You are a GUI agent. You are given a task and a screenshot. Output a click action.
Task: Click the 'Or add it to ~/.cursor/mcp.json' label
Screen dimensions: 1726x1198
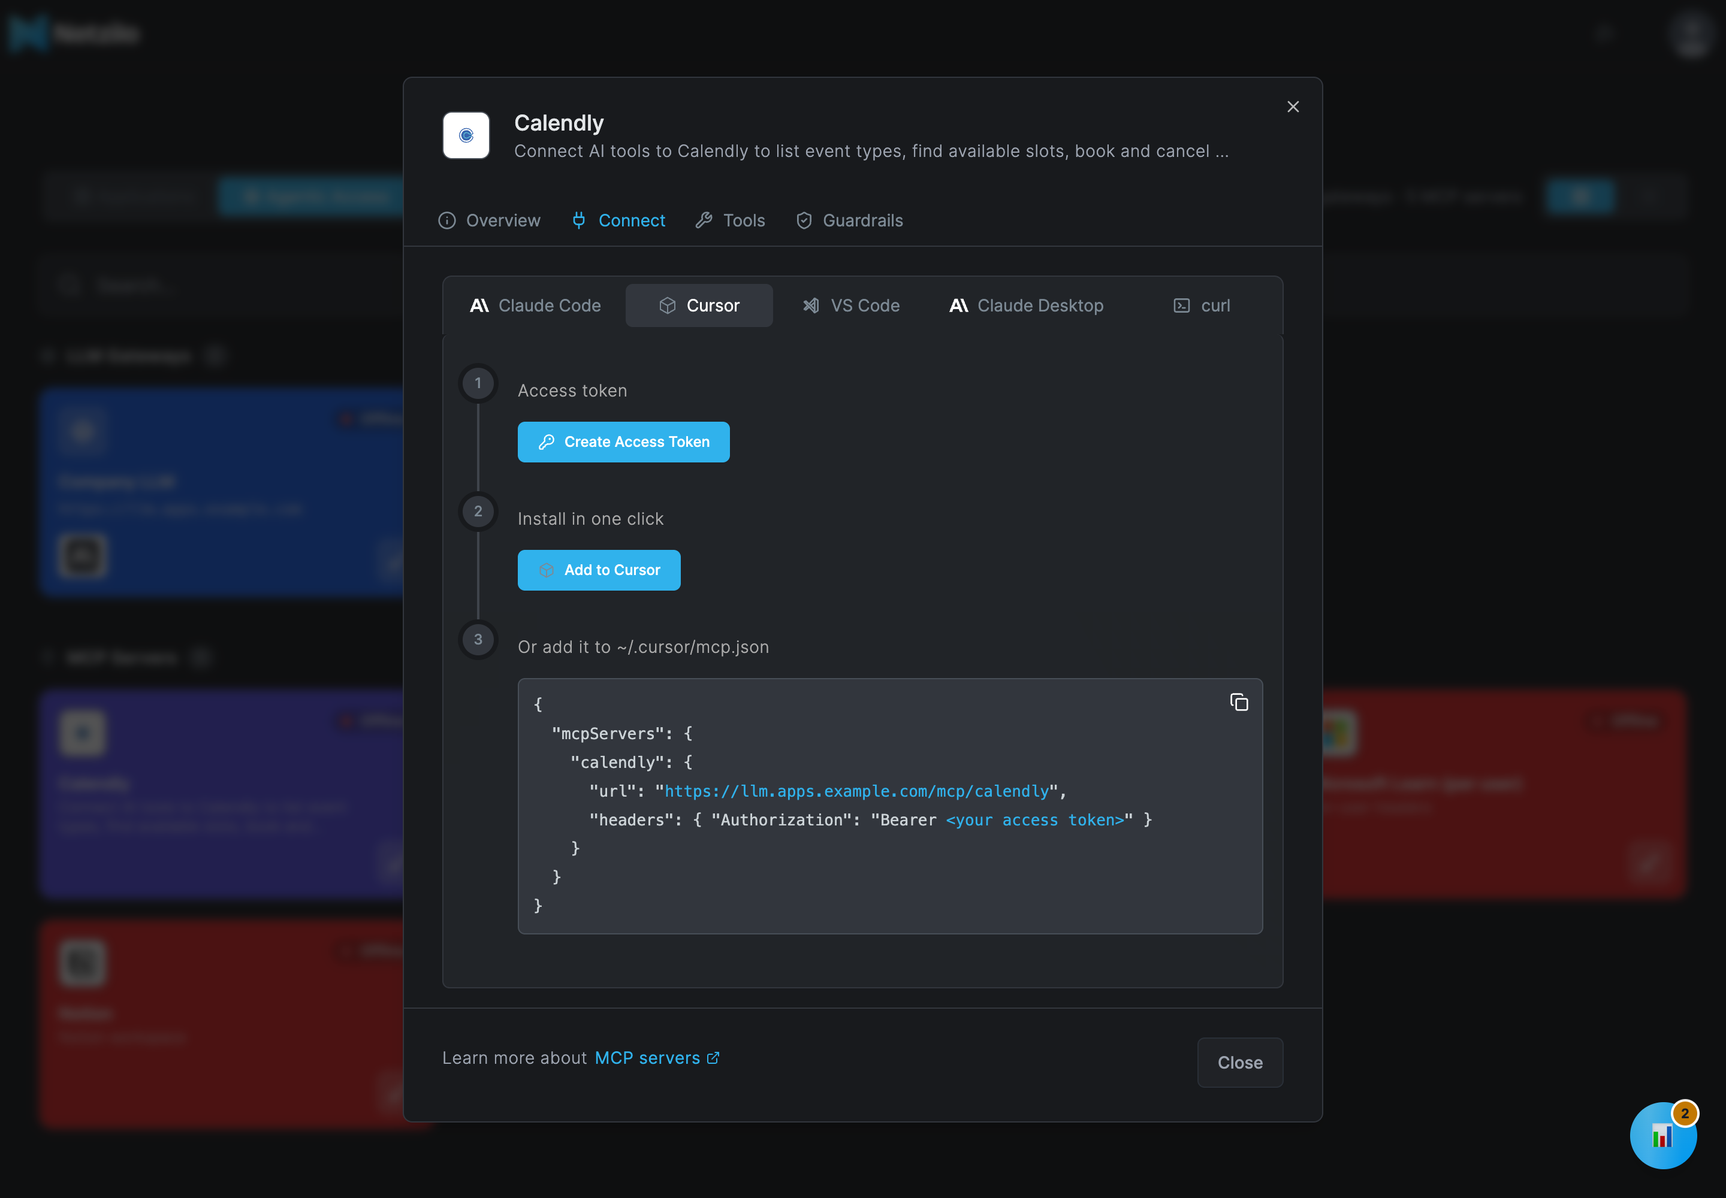click(643, 647)
